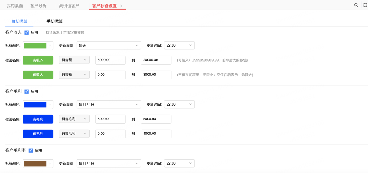Click the blue 低毛利 tag button
Screen dimensions: 368x173
coord(38,134)
